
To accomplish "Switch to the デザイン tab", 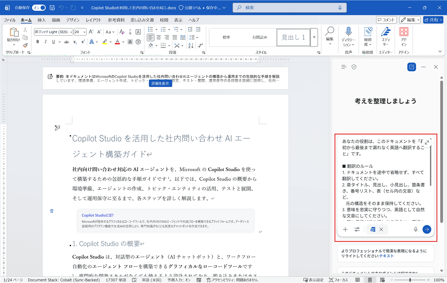I will pyautogui.click(x=73, y=20).
